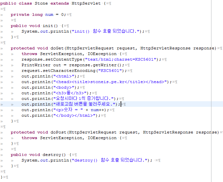Click the "<p>숫자 = " string
223x182 pixels.
coord(68,110)
